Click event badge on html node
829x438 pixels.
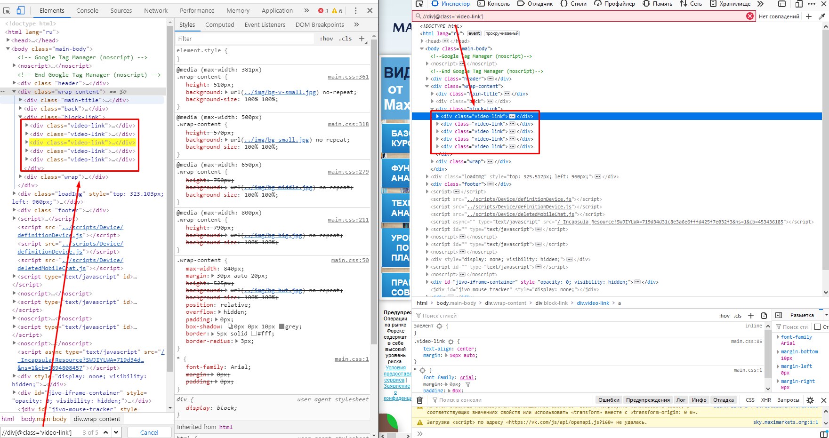tap(474, 33)
